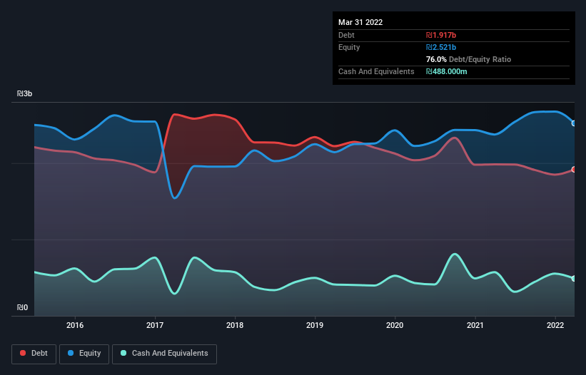Click the Debt row label in tooltip
586x375 pixels.
pos(346,35)
